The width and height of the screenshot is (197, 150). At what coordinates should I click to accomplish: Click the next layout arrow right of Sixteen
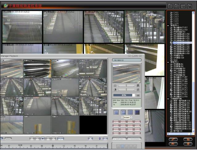pyautogui.click(x=131, y=117)
